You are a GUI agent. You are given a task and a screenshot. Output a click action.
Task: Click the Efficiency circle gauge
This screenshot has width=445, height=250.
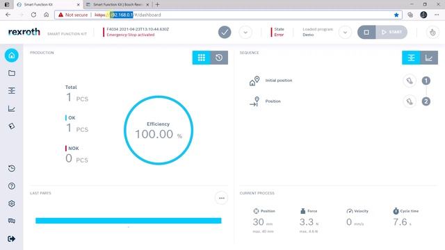pos(159,130)
